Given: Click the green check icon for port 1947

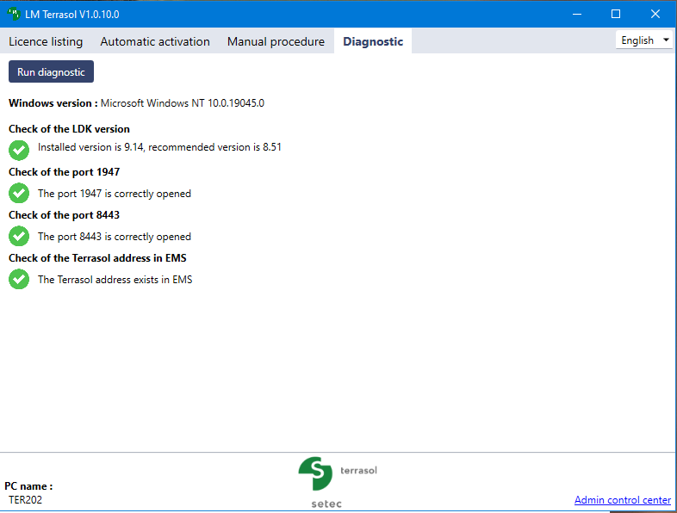Looking at the screenshot, I should click(19, 193).
